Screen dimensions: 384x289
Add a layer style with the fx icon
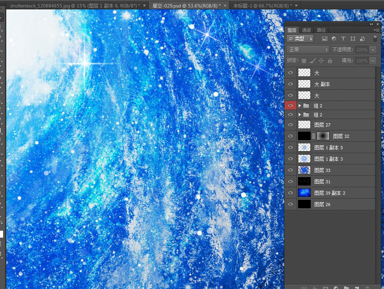pos(315,288)
